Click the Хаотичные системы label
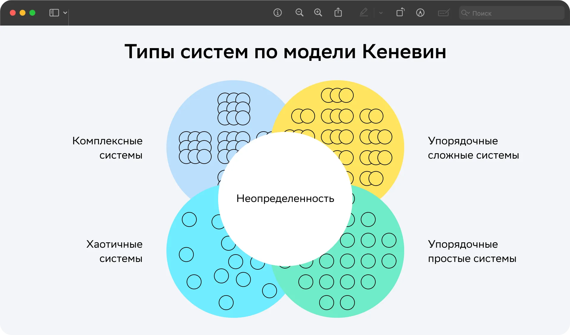The image size is (570, 335). 114,251
